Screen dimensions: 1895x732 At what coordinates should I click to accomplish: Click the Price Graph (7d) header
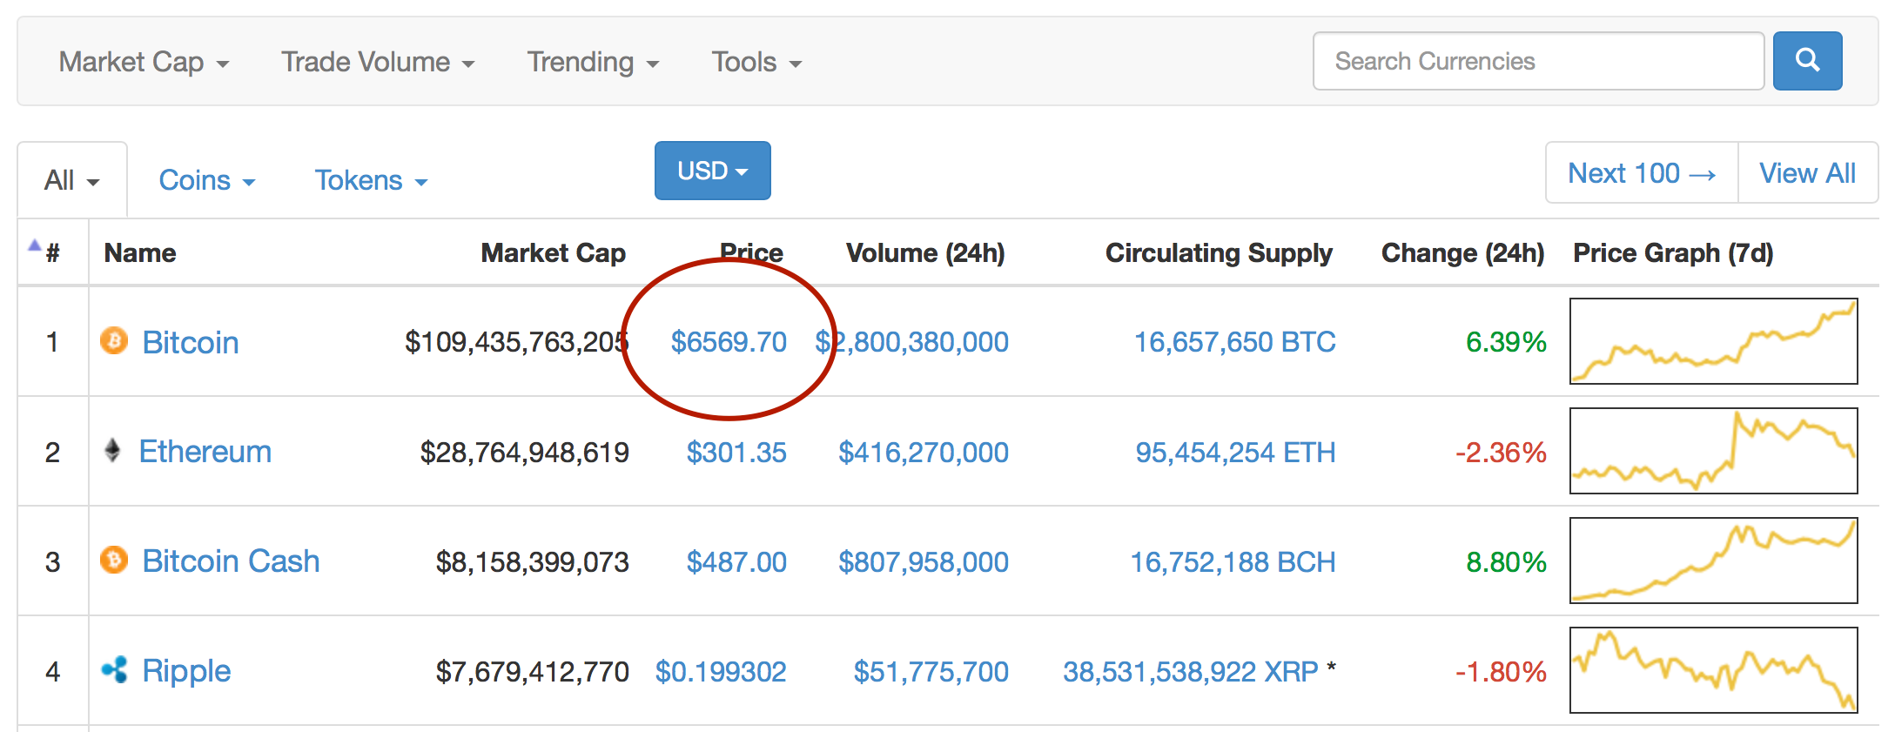pos(1673,253)
